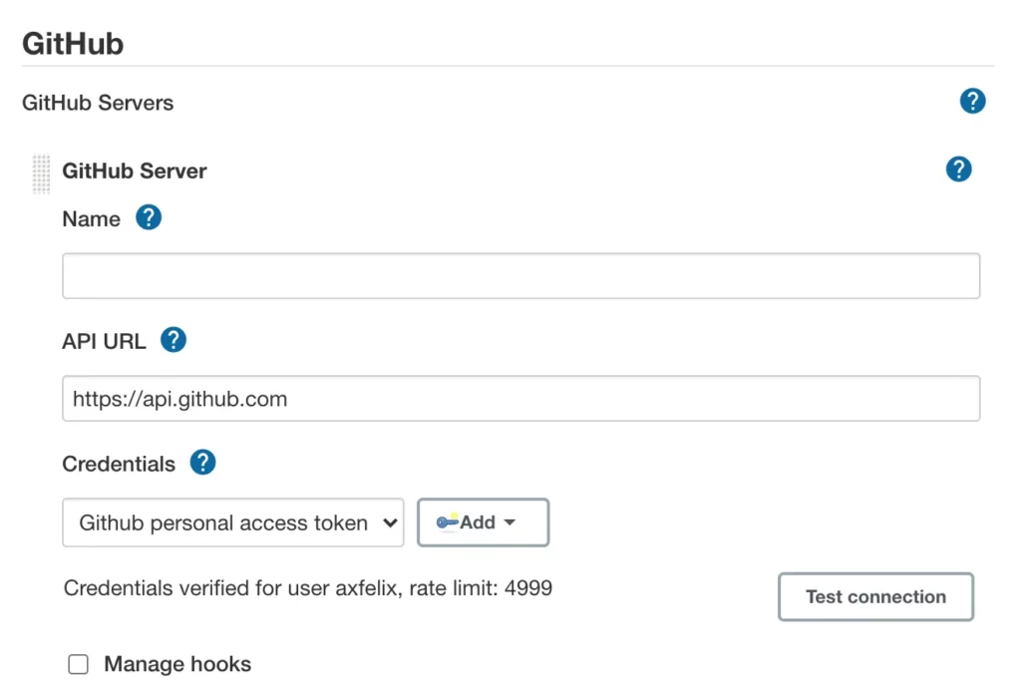1021x693 pixels.
Task: Click the Credentials verified status message
Action: coord(307,588)
